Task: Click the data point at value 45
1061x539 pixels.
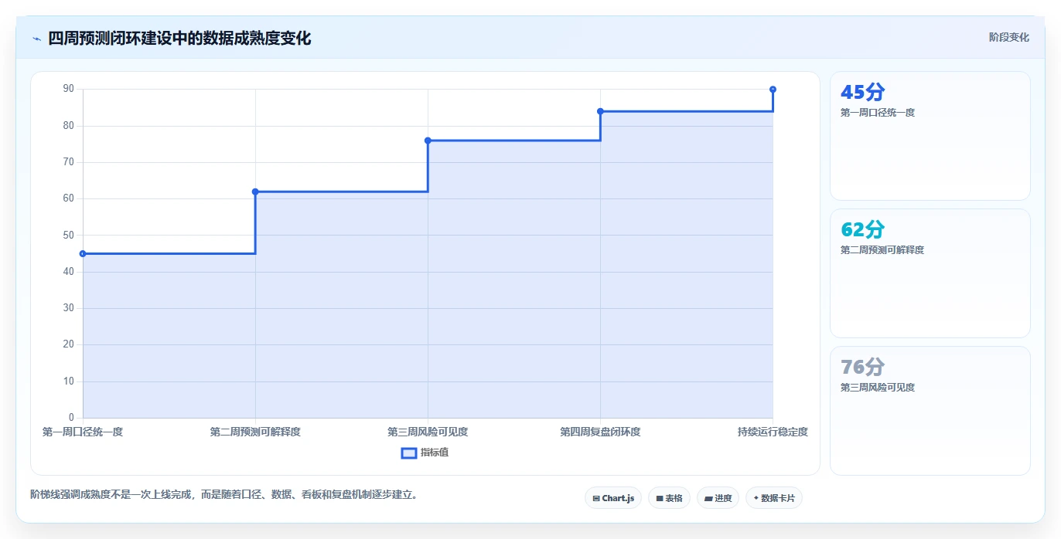Action: pos(83,253)
